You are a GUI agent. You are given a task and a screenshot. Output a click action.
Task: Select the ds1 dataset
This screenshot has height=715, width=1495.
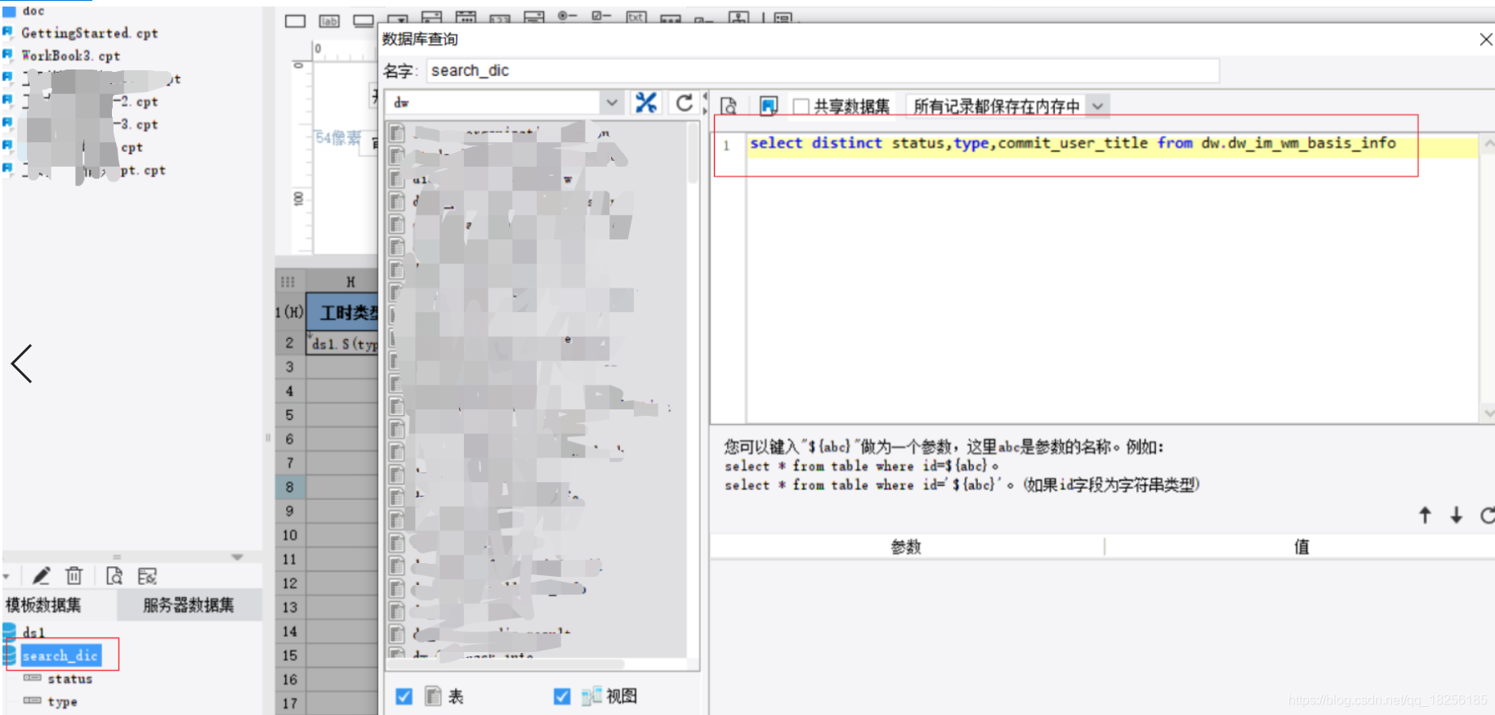pyautogui.click(x=33, y=632)
